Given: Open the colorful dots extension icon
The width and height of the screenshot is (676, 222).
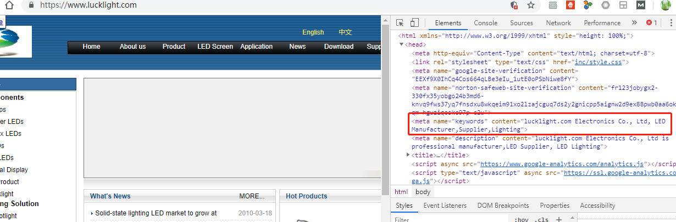Looking at the screenshot, I should [588, 5].
